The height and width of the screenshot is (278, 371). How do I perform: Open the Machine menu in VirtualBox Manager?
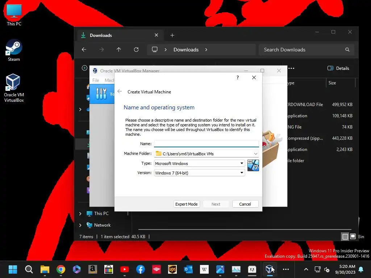click(109, 80)
